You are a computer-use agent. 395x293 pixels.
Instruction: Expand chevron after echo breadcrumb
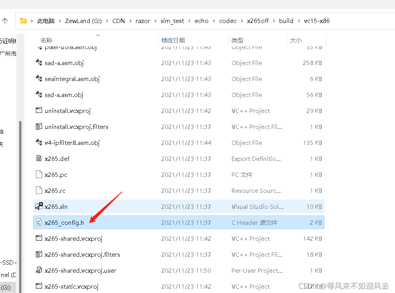click(214, 21)
